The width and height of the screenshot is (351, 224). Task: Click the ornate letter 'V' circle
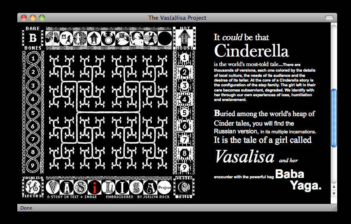[53, 187]
